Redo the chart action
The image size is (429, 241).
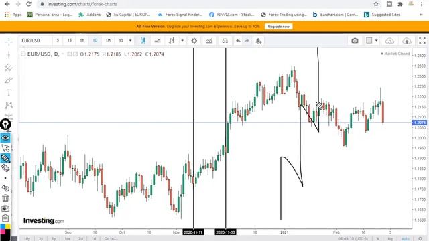pos(247,41)
